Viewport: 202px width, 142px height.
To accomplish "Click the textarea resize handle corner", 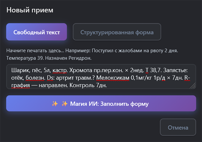I will click(x=193, y=86).
